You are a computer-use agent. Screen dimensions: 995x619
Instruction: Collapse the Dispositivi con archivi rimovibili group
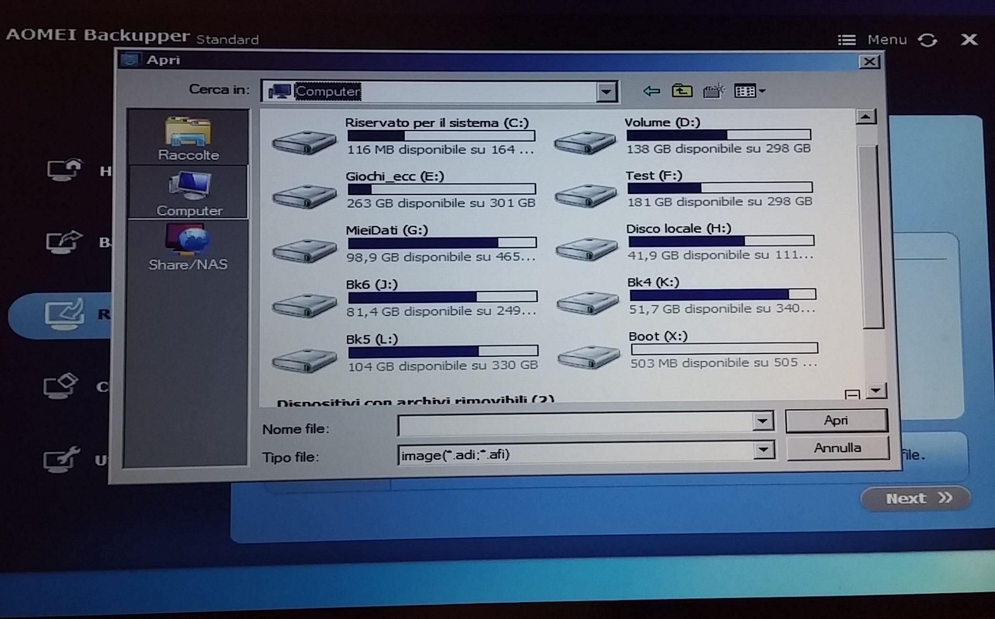[x=852, y=394]
